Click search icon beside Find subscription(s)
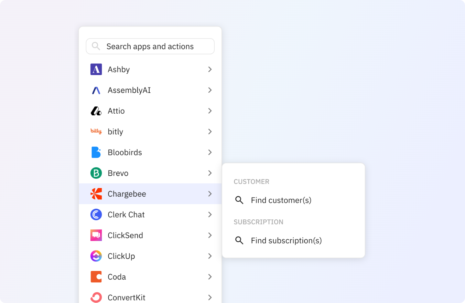465x303 pixels. [239, 240]
